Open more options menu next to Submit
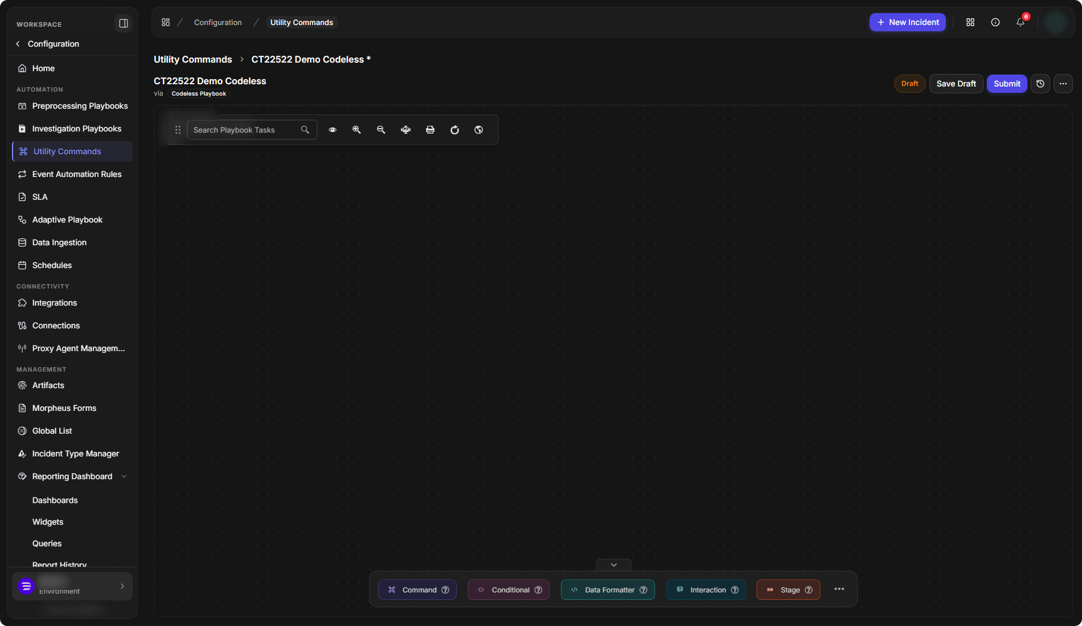The width and height of the screenshot is (1082, 626). [1063, 84]
